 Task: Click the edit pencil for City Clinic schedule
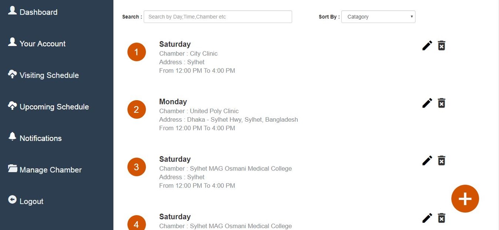[x=427, y=45]
